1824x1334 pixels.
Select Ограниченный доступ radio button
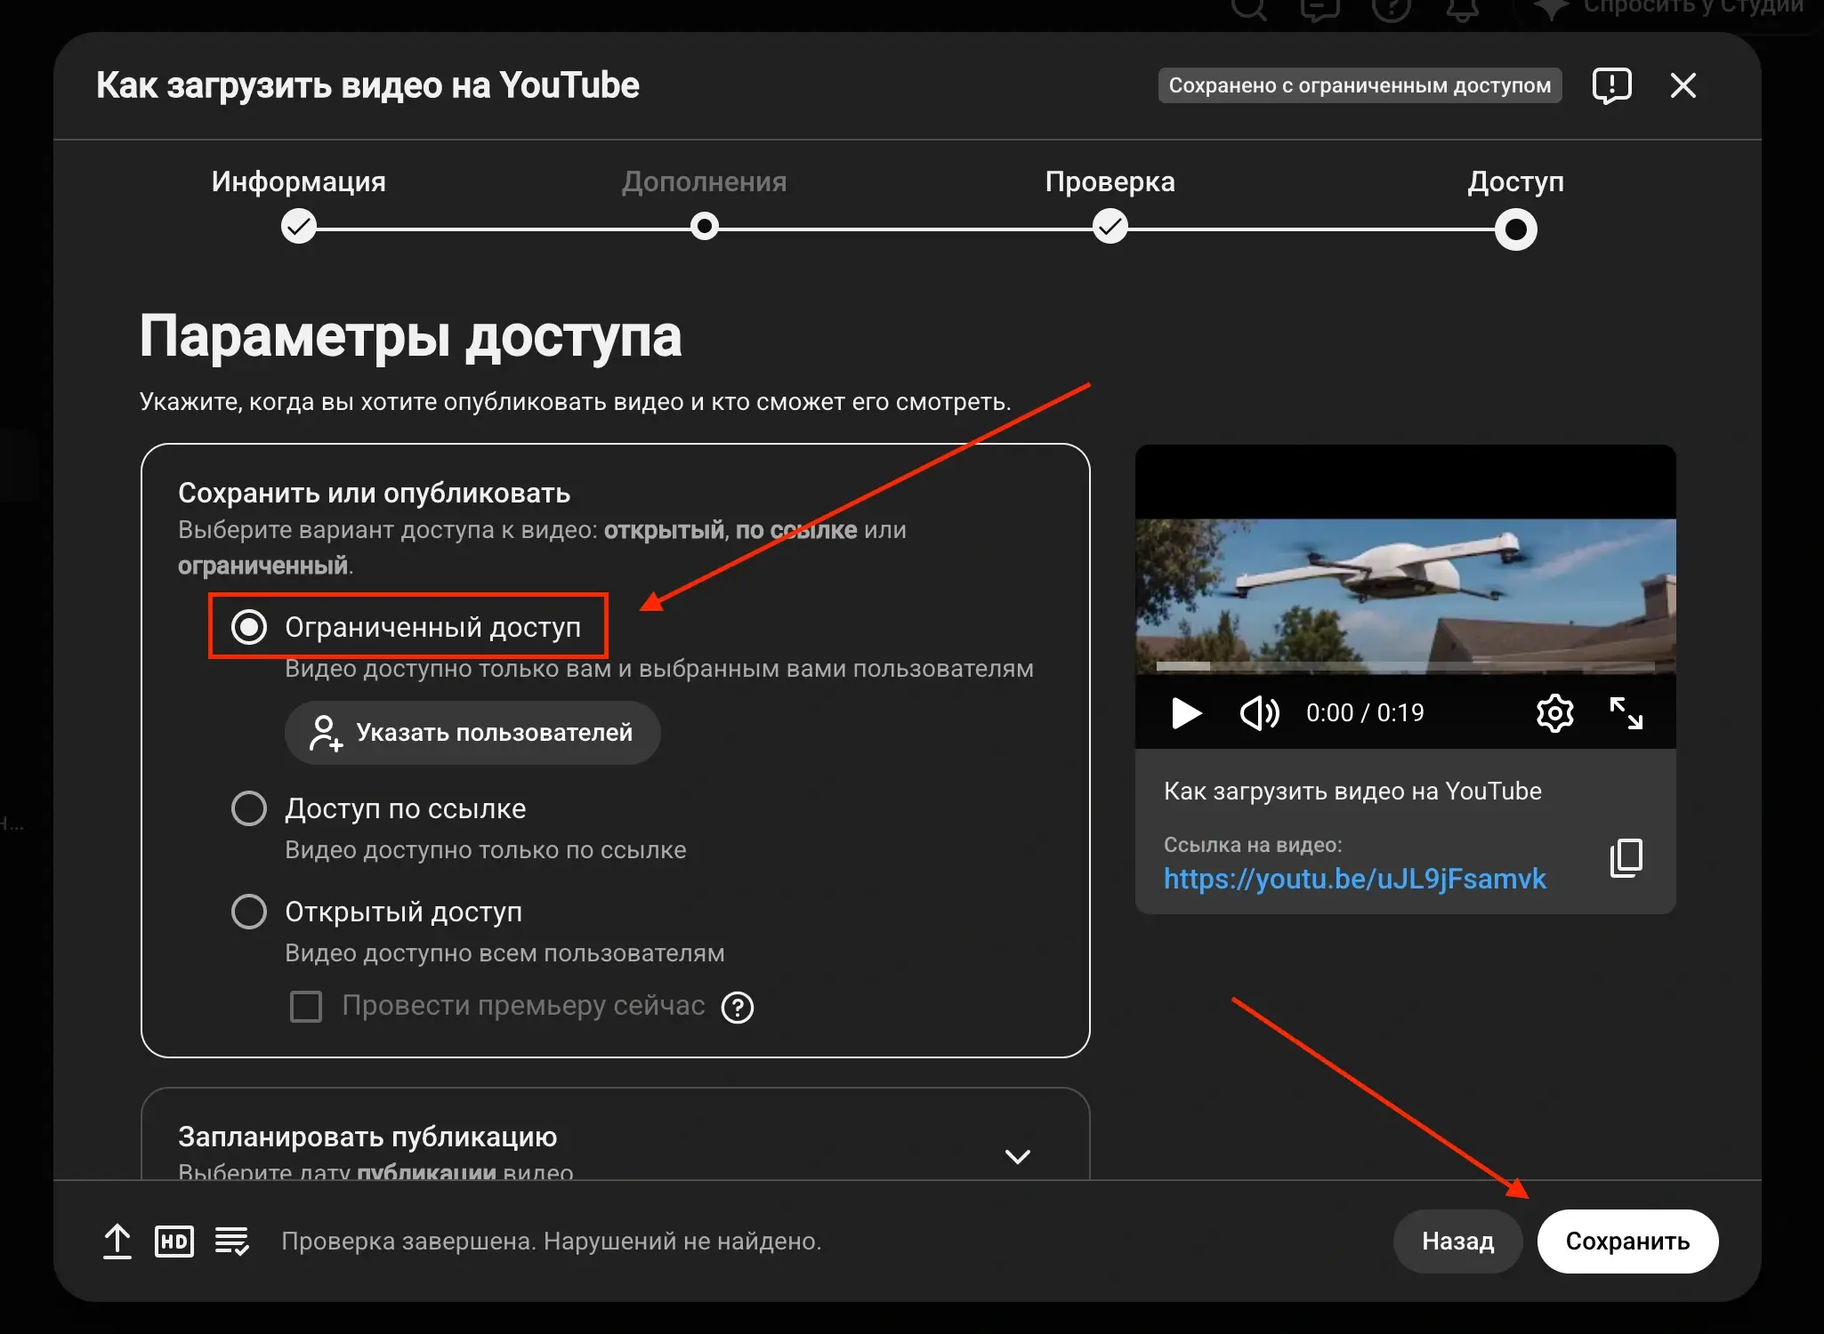pyautogui.click(x=249, y=627)
